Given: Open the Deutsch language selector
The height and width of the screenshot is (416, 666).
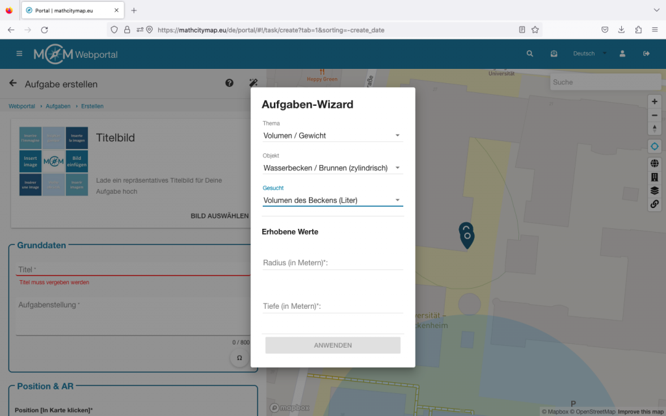Looking at the screenshot, I should click(x=589, y=54).
